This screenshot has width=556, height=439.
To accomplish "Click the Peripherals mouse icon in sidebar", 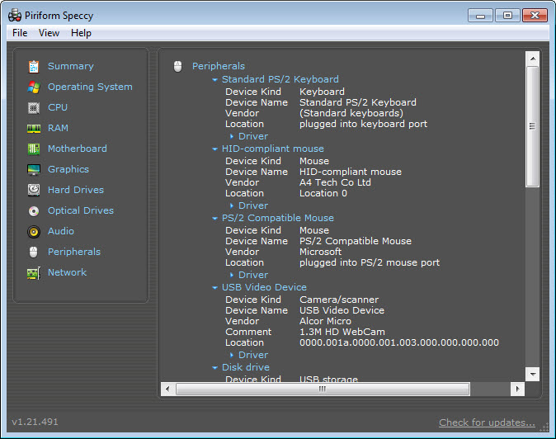I will tap(33, 253).
